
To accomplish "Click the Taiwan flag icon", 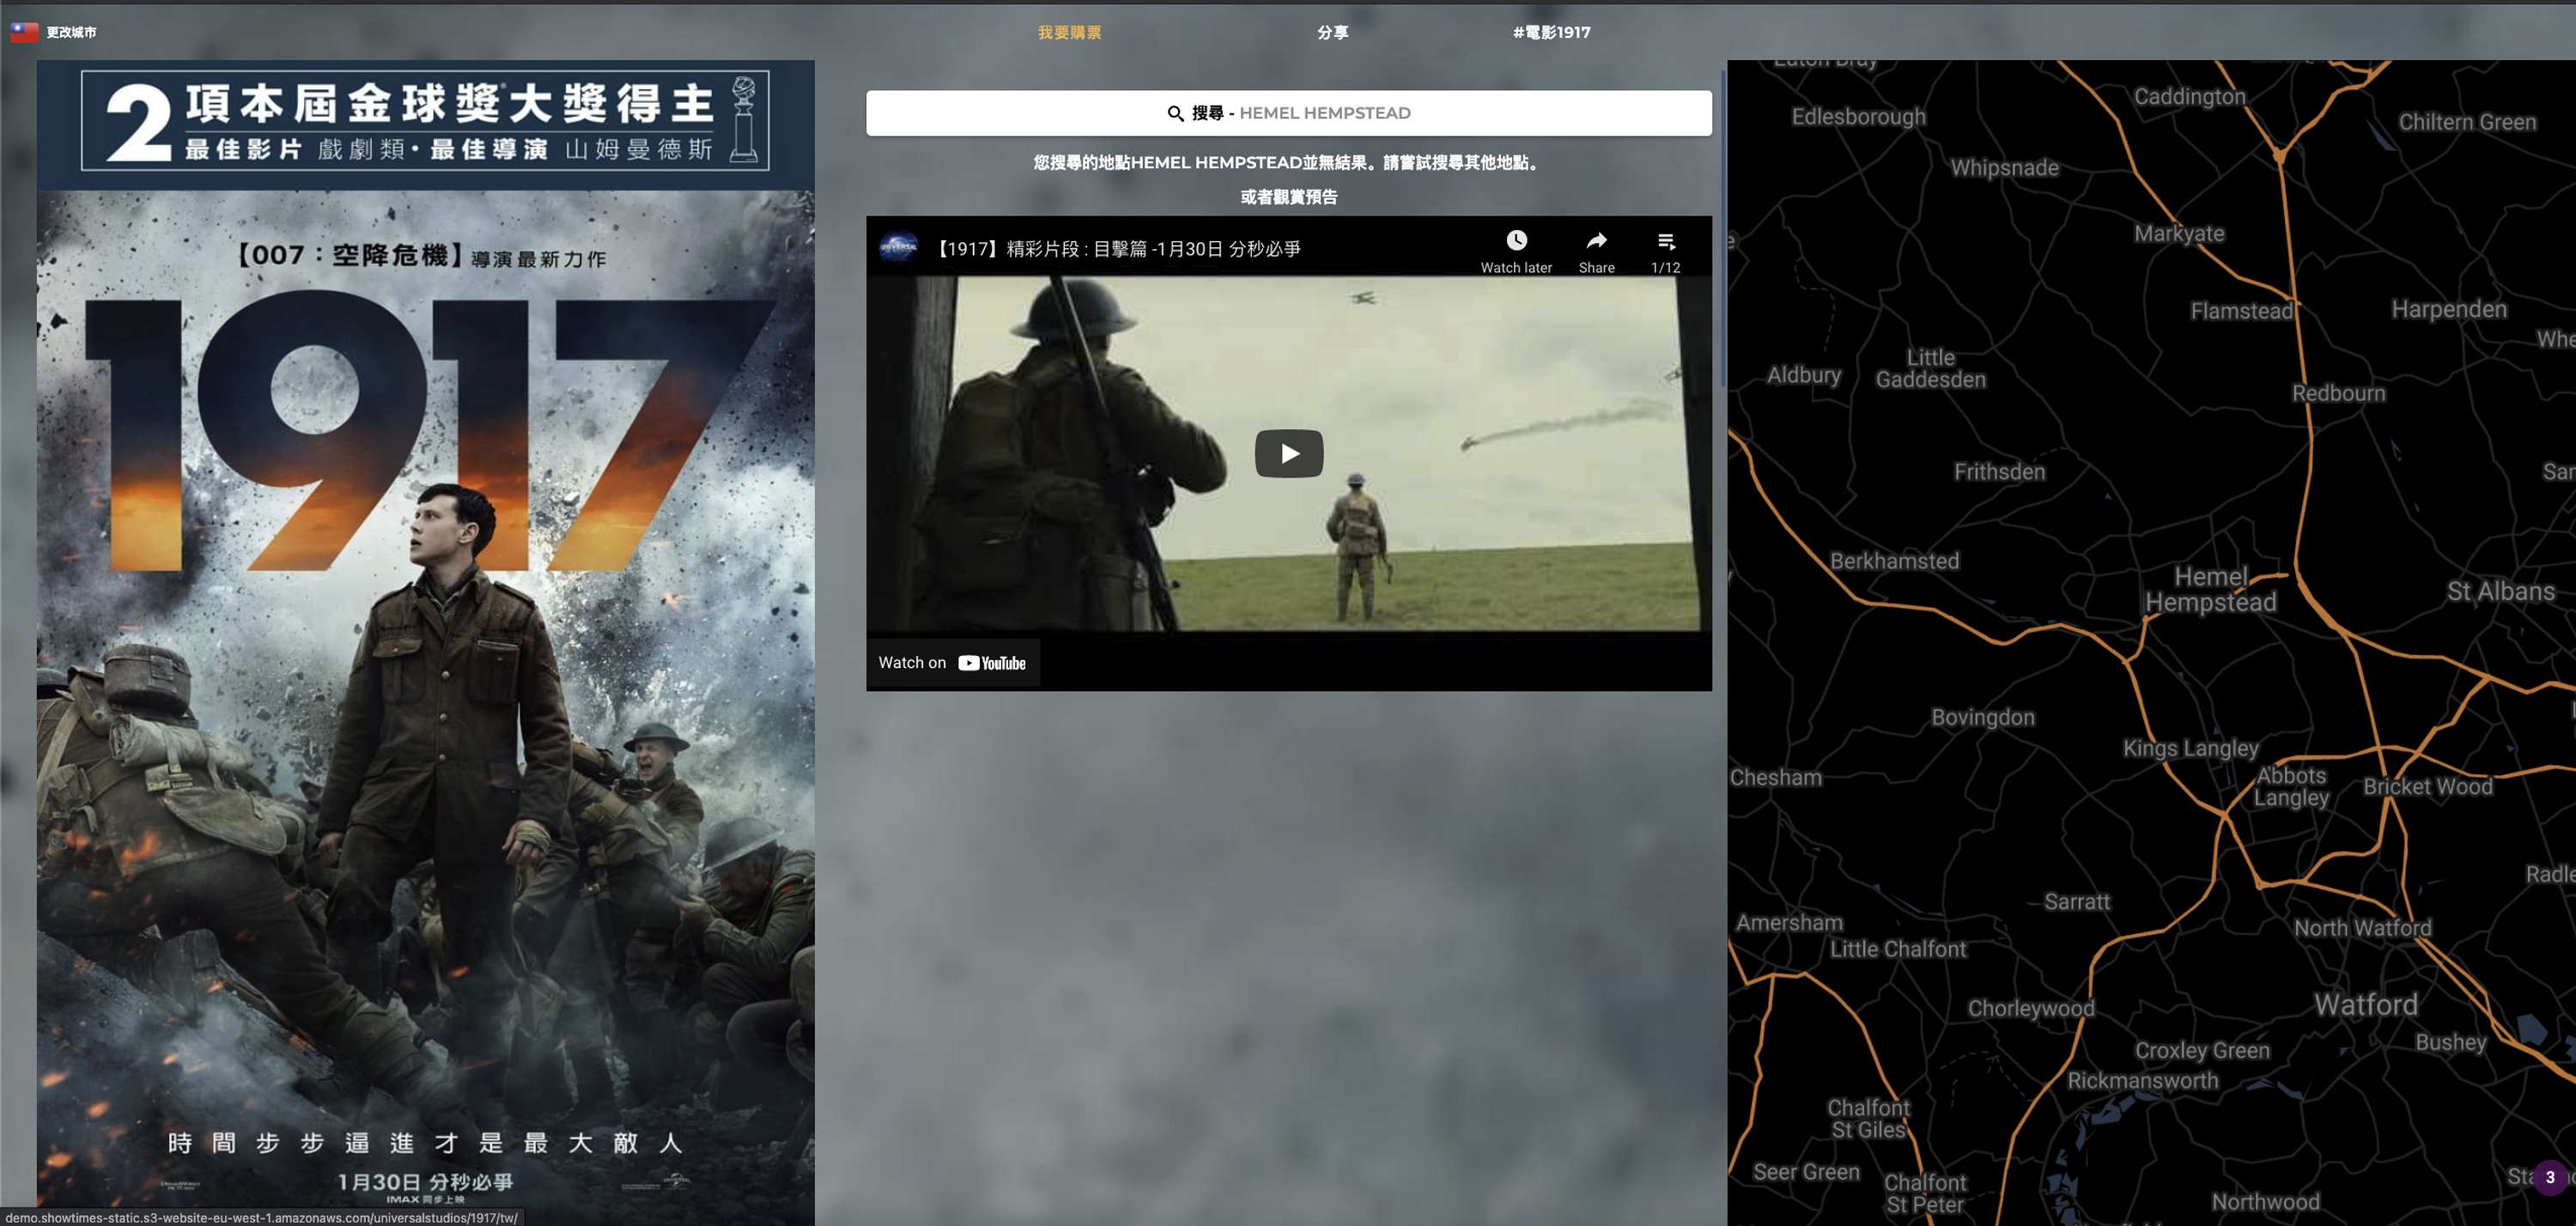I will (x=24, y=32).
